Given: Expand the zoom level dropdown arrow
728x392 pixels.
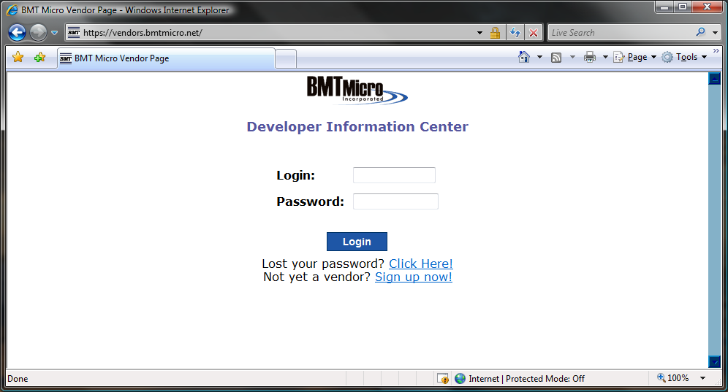Looking at the screenshot, I should (x=703, y=378).
